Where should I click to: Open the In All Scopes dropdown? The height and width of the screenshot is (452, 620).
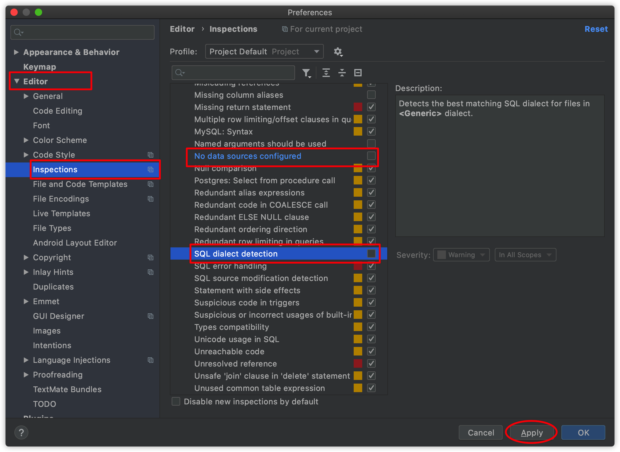(x=525, y=255)
